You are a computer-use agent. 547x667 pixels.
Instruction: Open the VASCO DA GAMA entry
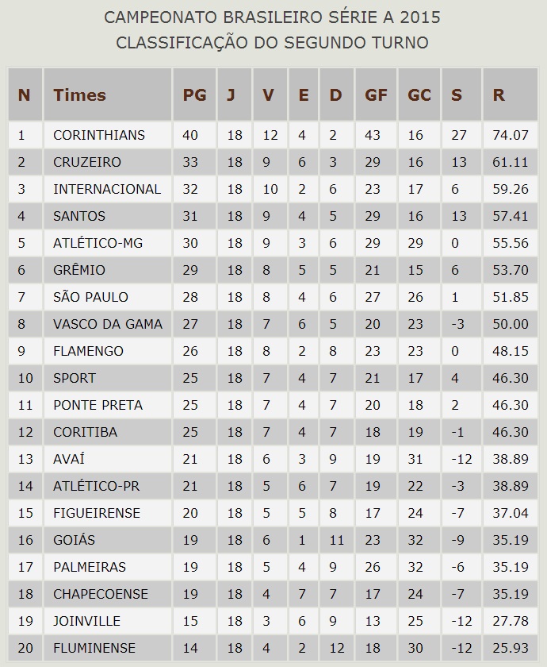[108, 324]
